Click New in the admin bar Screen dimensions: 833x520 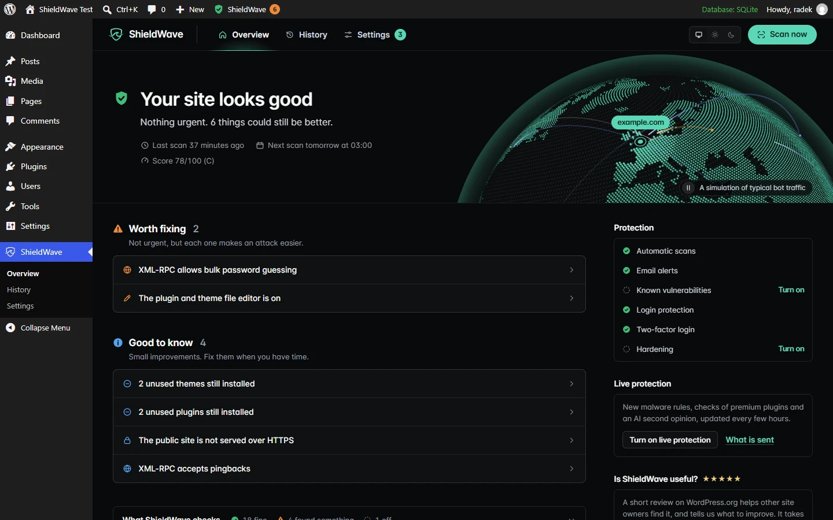click(190, 9)
